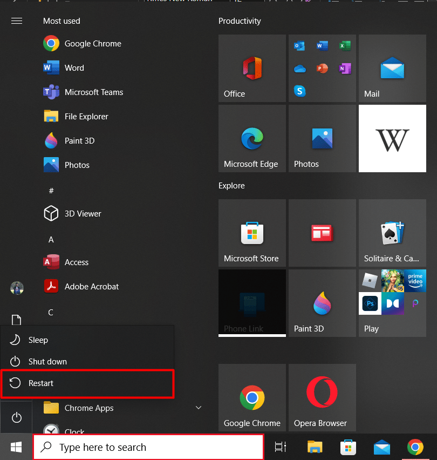Open OneDrive in the Office apps tile
Viewport: 437px width, 460px height.
tap(299, 69)
